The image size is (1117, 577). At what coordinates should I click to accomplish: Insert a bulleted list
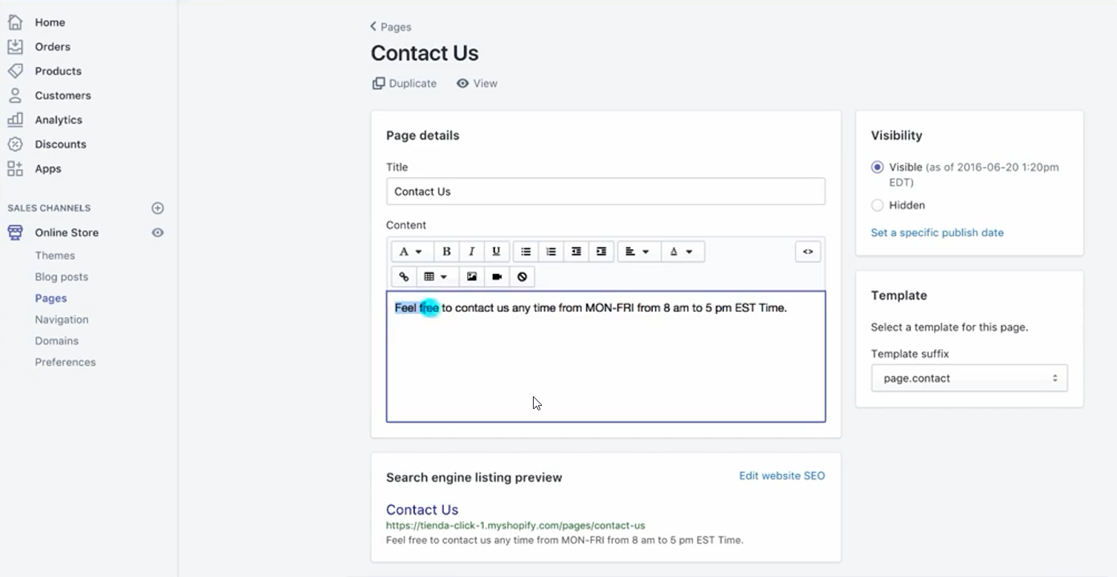(x=526, y=252)
